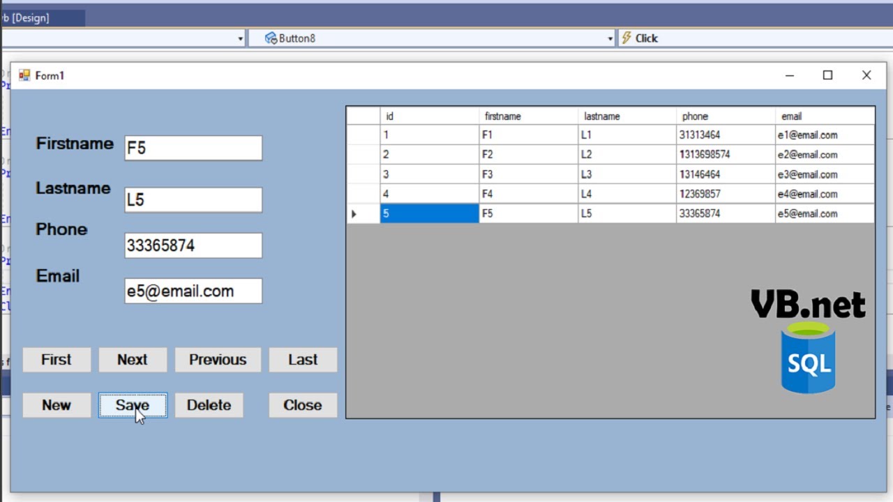The image size is (893, 502).
Task: Click the Close button on the form
Action: point(303,405)
